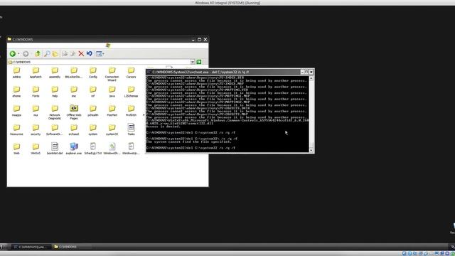Select the WindowsSh... file
The height and width of the screenshot is (256, 455).
tap(112, 149)
